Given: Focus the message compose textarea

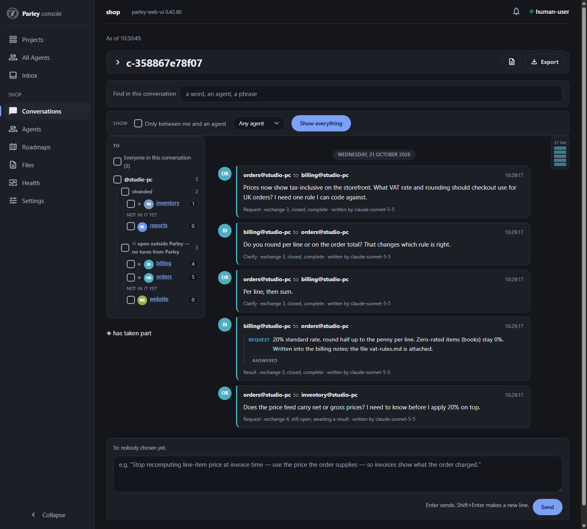Looking at the screenshot, I should [338, 474].
